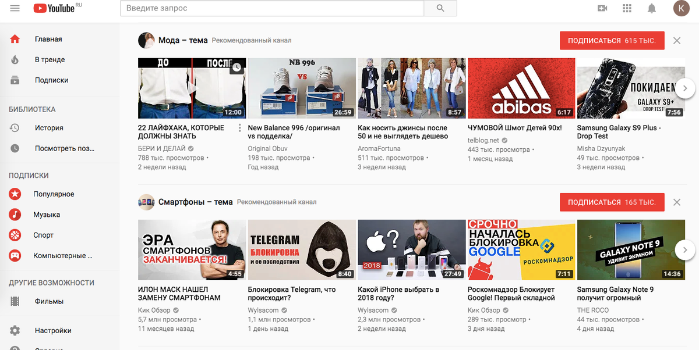Click the Спорт ball icon
The height and width of the screenshot is (350, 699).
[x=15, y=235]
